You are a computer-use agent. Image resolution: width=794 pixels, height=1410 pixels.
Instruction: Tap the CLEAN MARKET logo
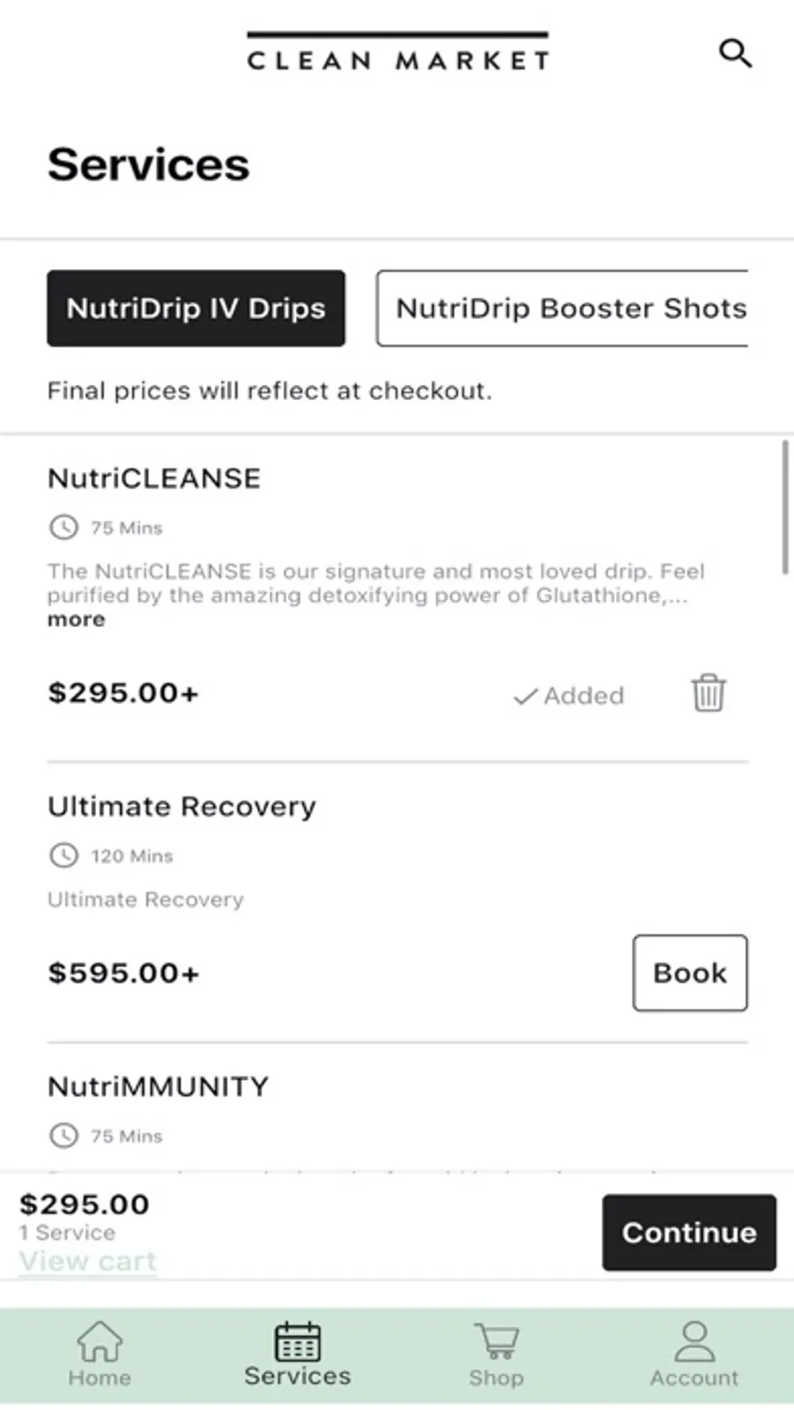(398, 55)
